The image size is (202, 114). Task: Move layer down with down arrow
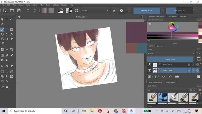coord(163,77)
